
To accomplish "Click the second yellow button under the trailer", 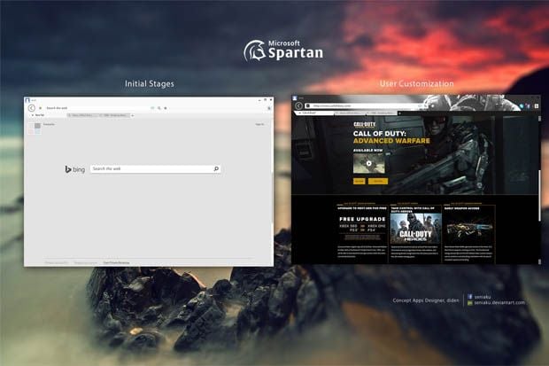I will (378, 181).
